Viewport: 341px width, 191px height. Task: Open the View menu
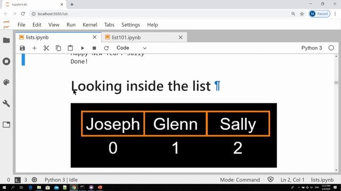[54, 25]
